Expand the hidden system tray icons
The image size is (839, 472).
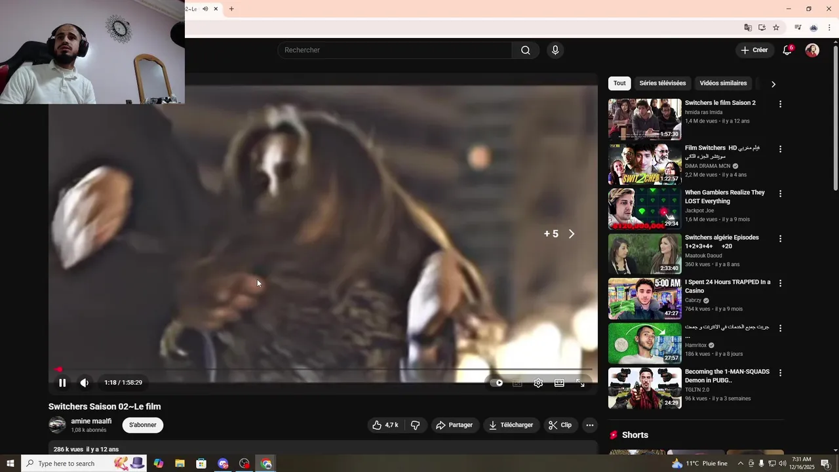(741, 463)
